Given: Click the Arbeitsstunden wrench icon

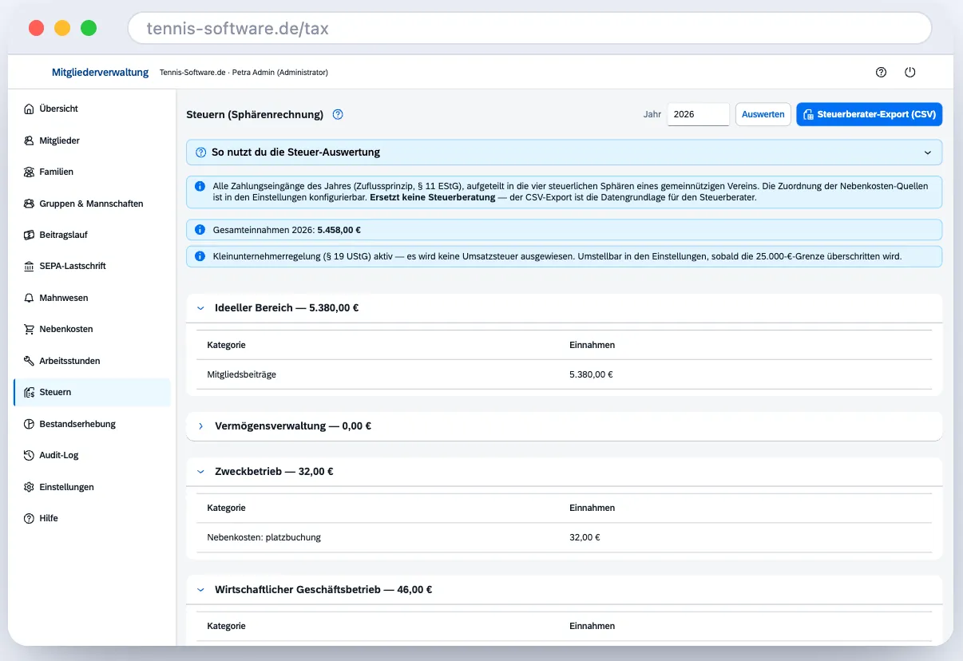Looking at the screenshot, I should point(30,361).
